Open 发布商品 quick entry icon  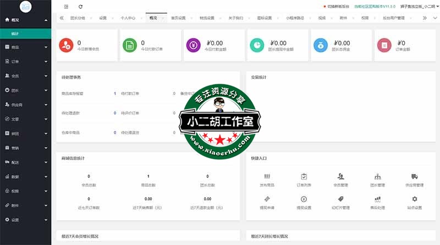(x=267, y=177)
